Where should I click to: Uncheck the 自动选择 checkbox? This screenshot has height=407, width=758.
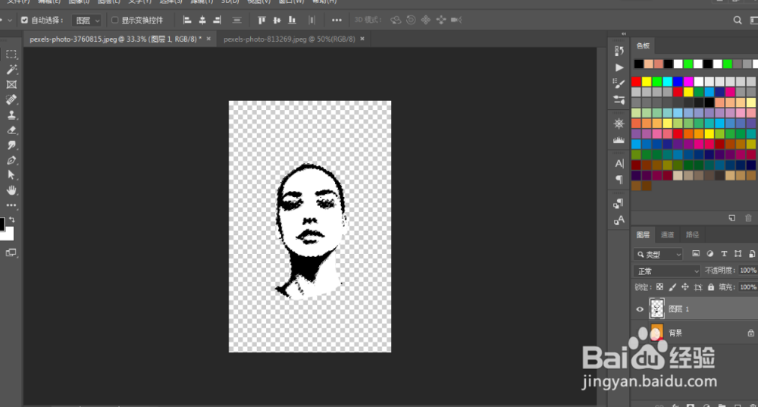[x=24, y=20]
